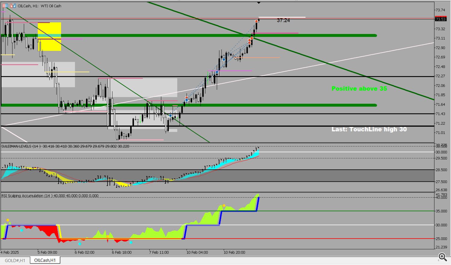Click the 72.27 price scale value

point(440,76)
